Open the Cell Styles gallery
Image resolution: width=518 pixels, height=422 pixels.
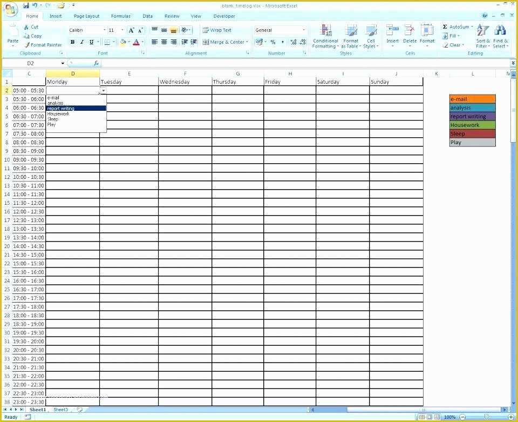pos(371,36)
